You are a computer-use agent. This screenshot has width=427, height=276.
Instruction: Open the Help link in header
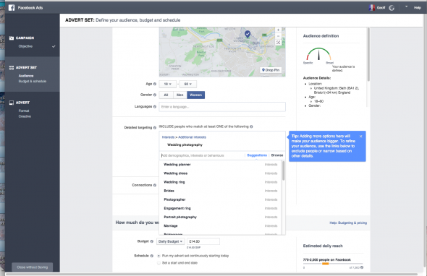click(x=418, y=8)
